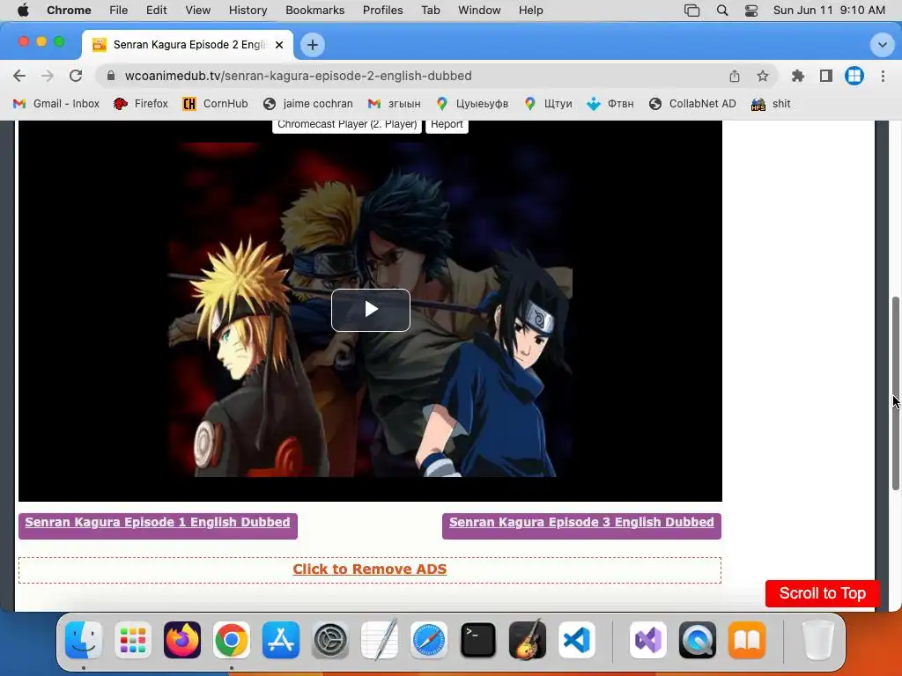Reload the page with the refresh icon
Screen dimensions: 902x676
(76, 76)
